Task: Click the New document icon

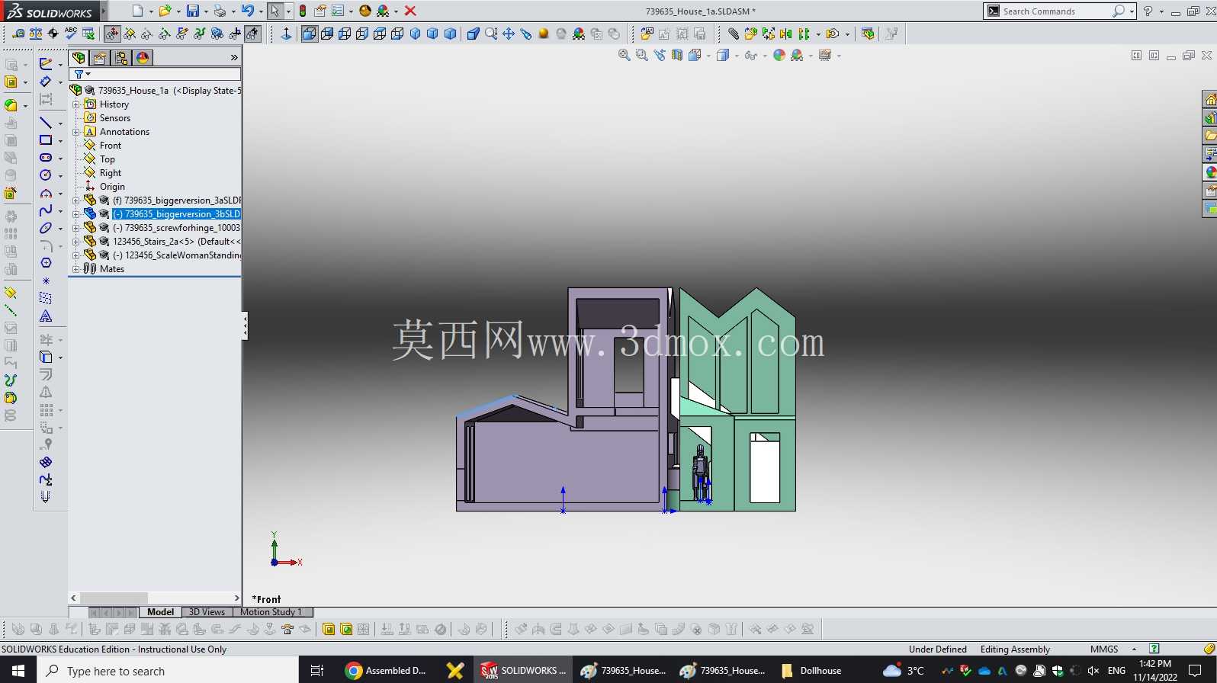Action: click(137, 11)
